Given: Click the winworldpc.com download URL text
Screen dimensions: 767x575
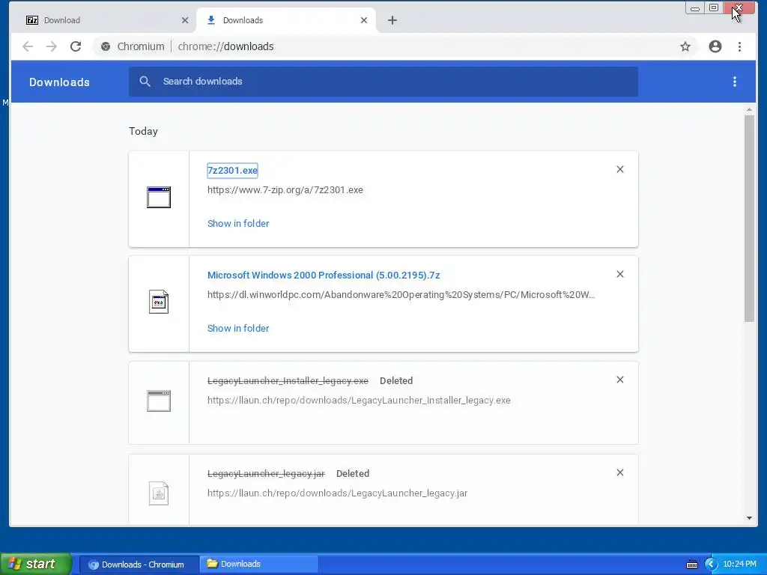Looking at the screenshot, I should 401,295.
